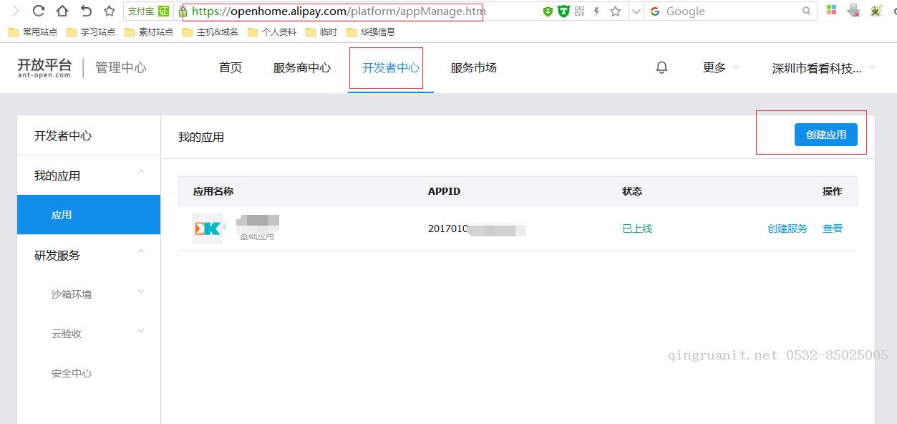The width and height of the screenshot is (897, 424).
Task: Reload the page with the refresh icon
Action: 39,11
